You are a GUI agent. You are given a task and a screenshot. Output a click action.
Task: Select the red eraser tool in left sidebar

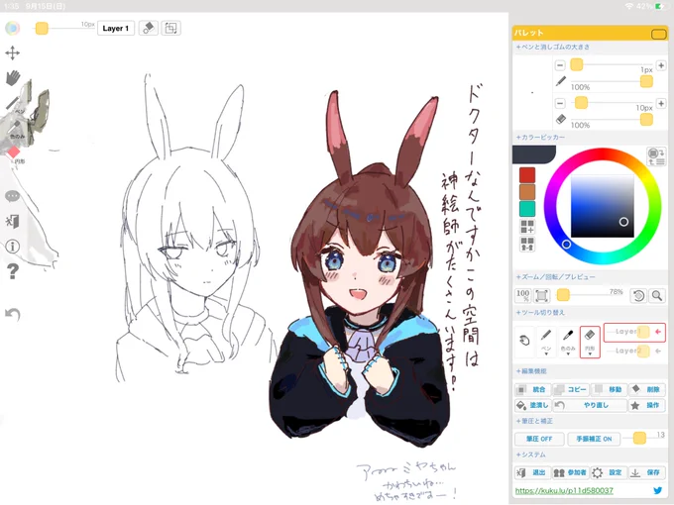click(15, 154)
